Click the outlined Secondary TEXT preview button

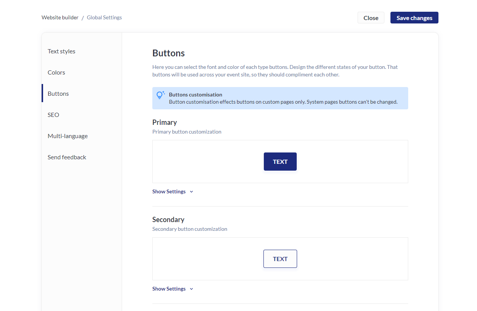coord(280,259)
